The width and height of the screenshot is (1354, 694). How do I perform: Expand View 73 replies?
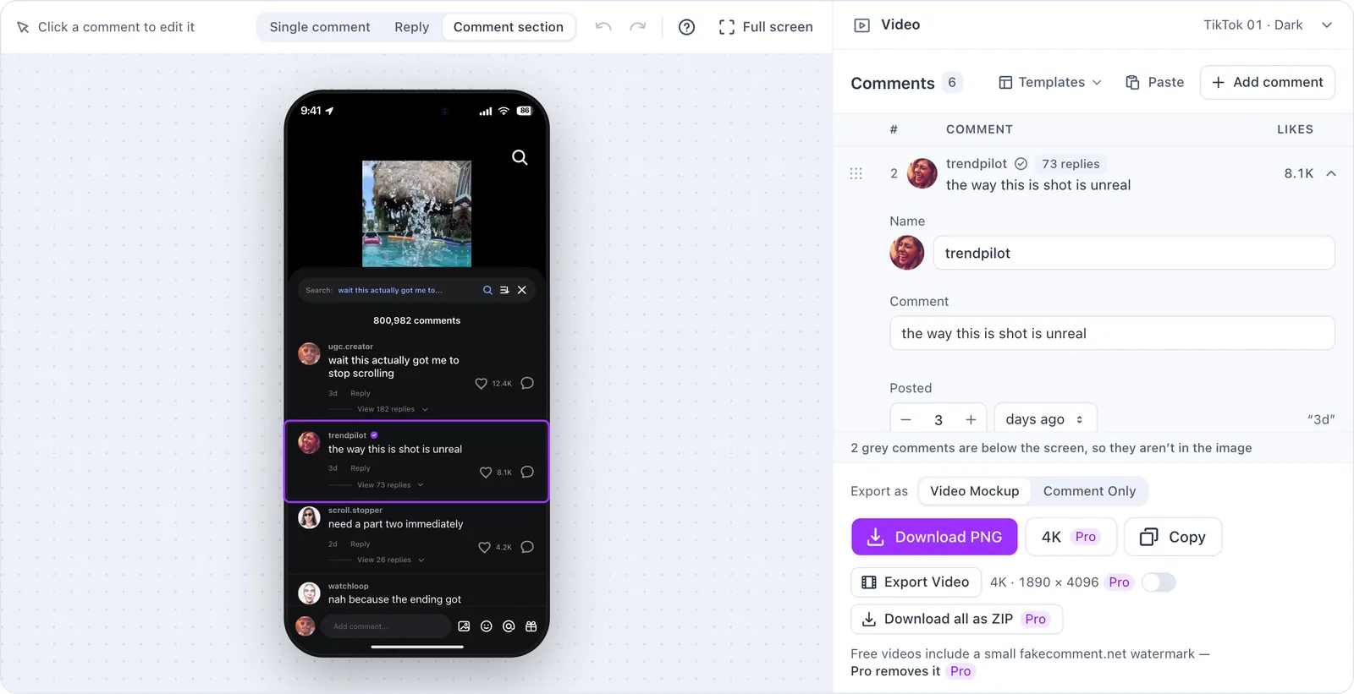pyautogui.click(x=390, y=485)
